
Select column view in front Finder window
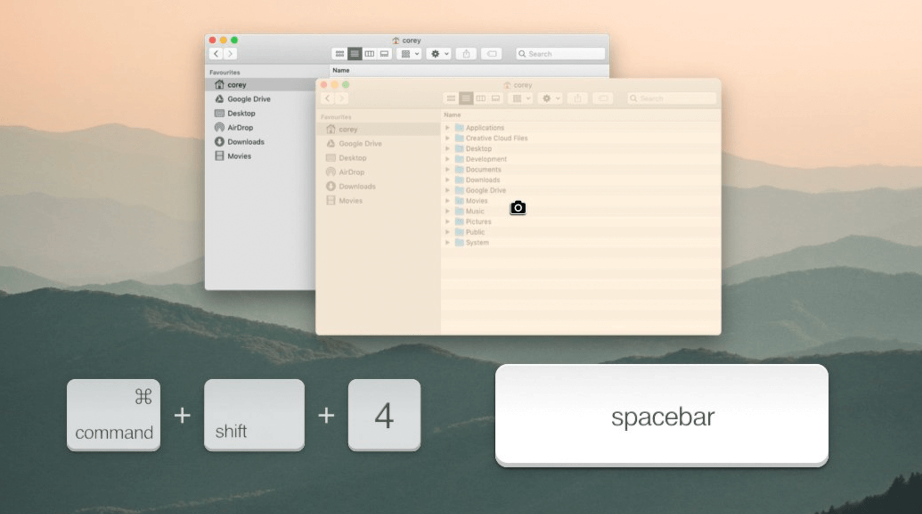click(x=481, y=99)
